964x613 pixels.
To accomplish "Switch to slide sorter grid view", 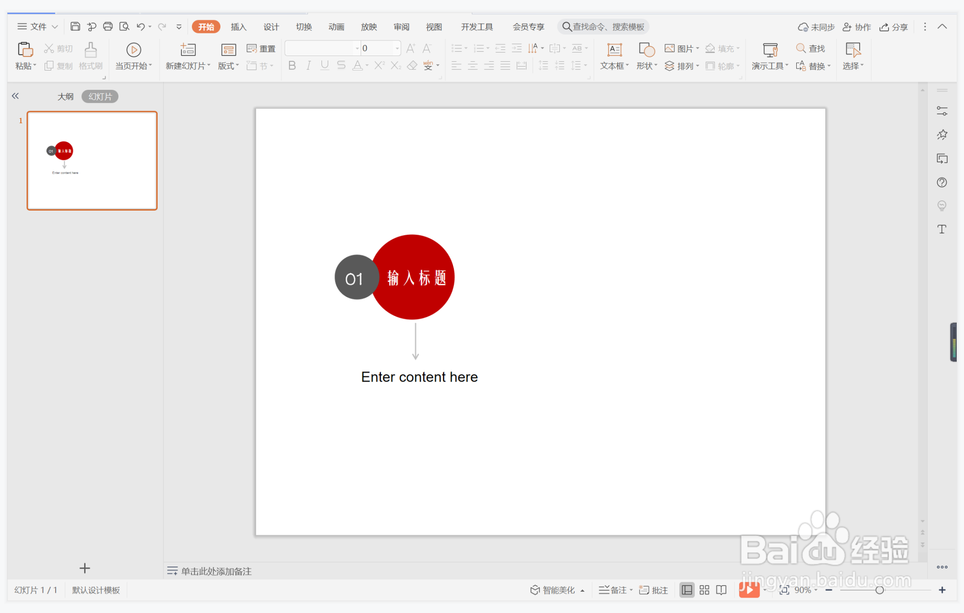I will pos(704,590).
